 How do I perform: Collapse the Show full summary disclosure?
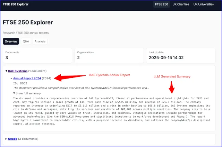point(27,93)
